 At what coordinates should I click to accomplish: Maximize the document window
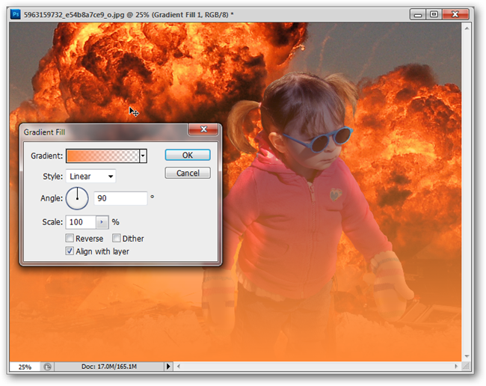pos(434,14)
